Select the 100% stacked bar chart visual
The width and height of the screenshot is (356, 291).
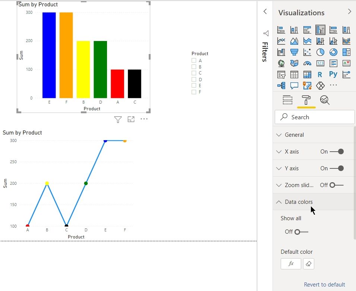coord(333,30)
